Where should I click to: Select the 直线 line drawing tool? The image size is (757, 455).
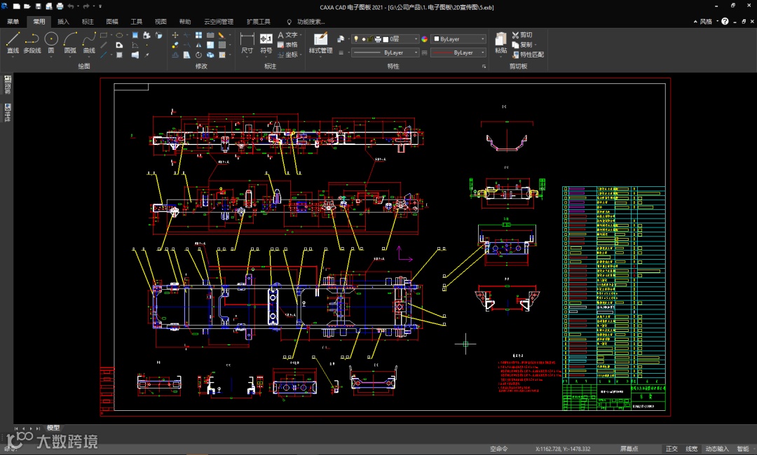coord(13,42)
